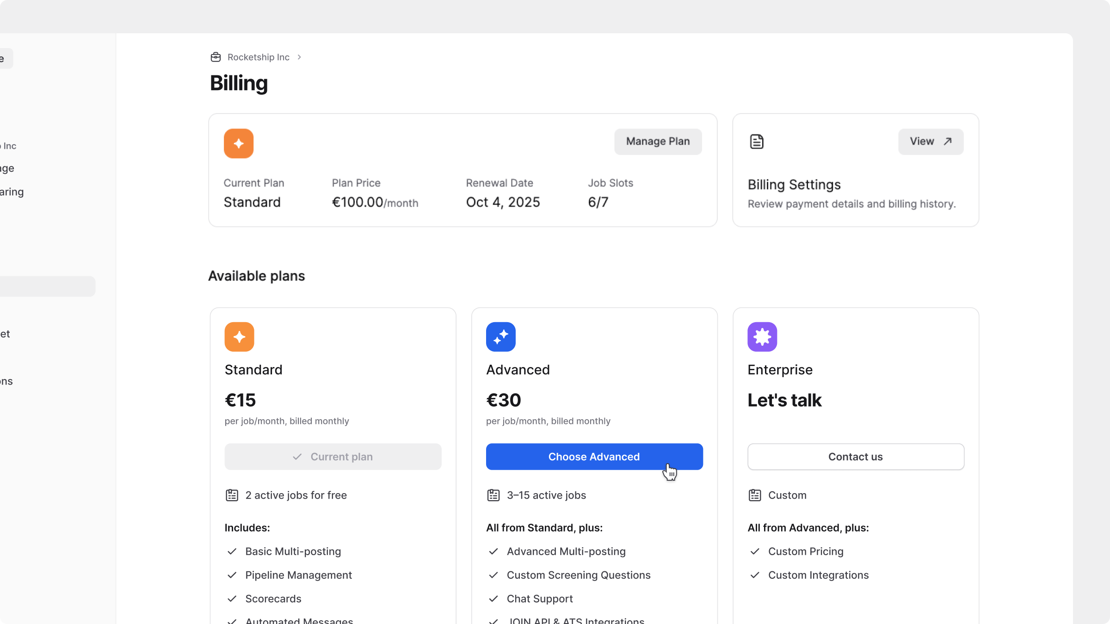The width and height of the screenshot is (1110, 624).
Task: Click the Contact us button
Action: tap(856, 457)
